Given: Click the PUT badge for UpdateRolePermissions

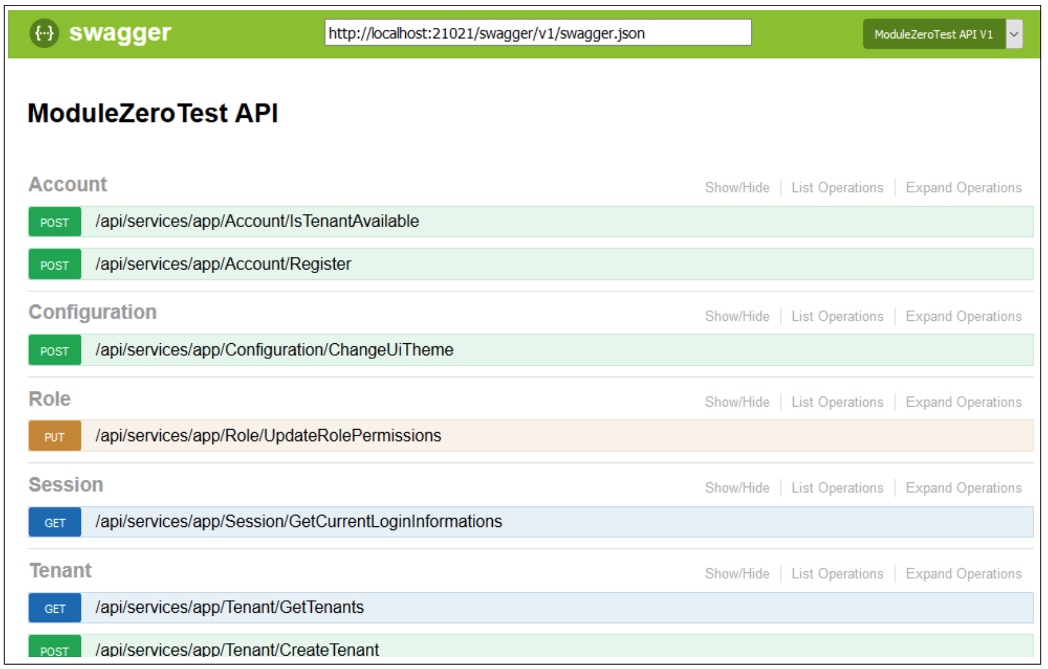Looking at the screenshot, I should 54,437.
